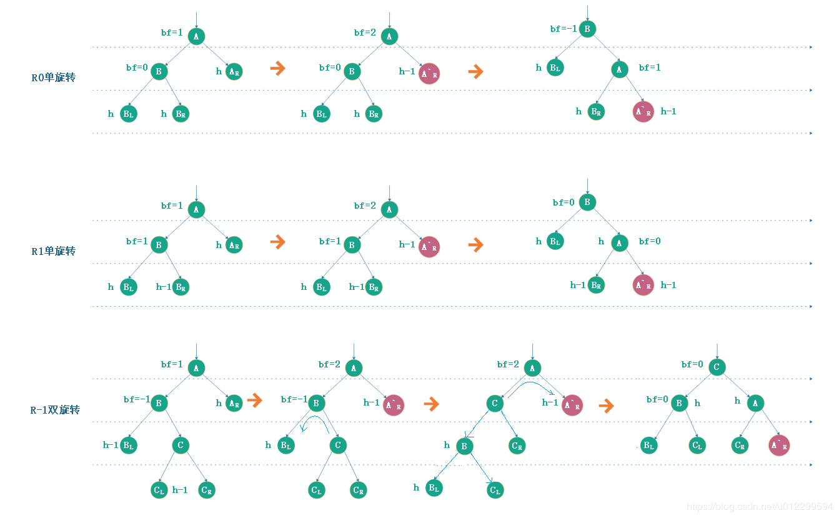
Task: Click the R-1双旋转 row label
Action: tap(55, 411)
